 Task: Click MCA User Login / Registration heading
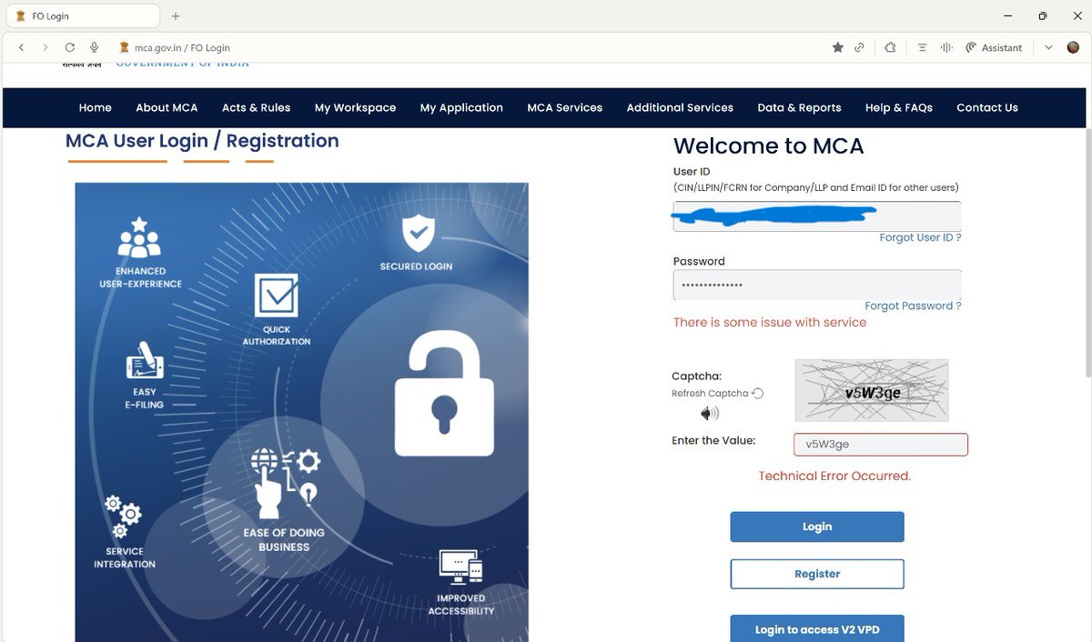point(202,141)
